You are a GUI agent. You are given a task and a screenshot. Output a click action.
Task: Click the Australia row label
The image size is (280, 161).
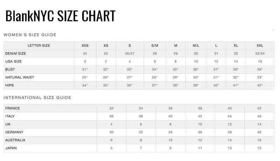tap(15, 140)
